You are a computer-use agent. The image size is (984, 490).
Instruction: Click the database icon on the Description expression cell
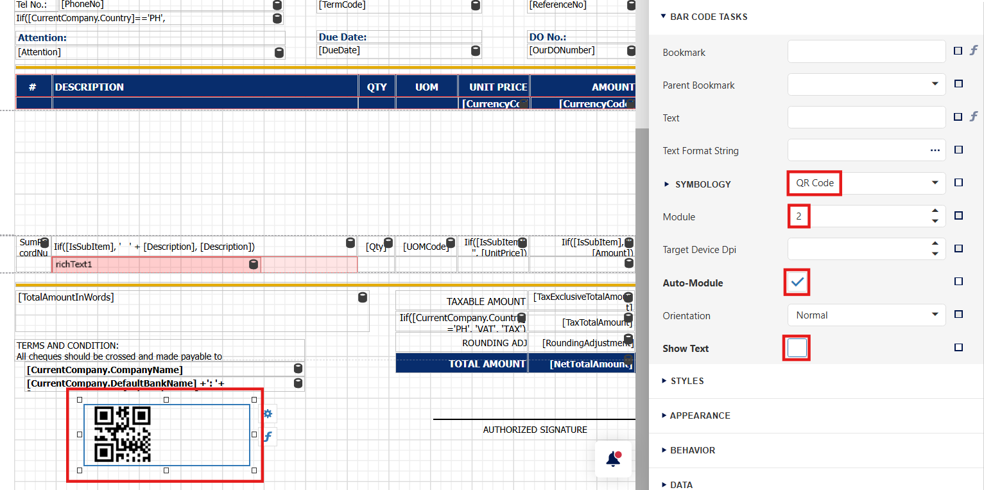click(350, 243)
